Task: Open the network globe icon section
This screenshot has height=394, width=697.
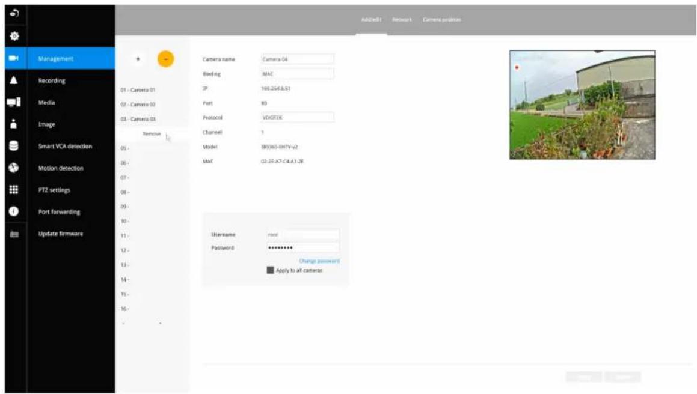Action: click(14, 168)
